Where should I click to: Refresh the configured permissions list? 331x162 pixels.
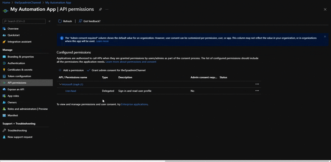(65, 21)
